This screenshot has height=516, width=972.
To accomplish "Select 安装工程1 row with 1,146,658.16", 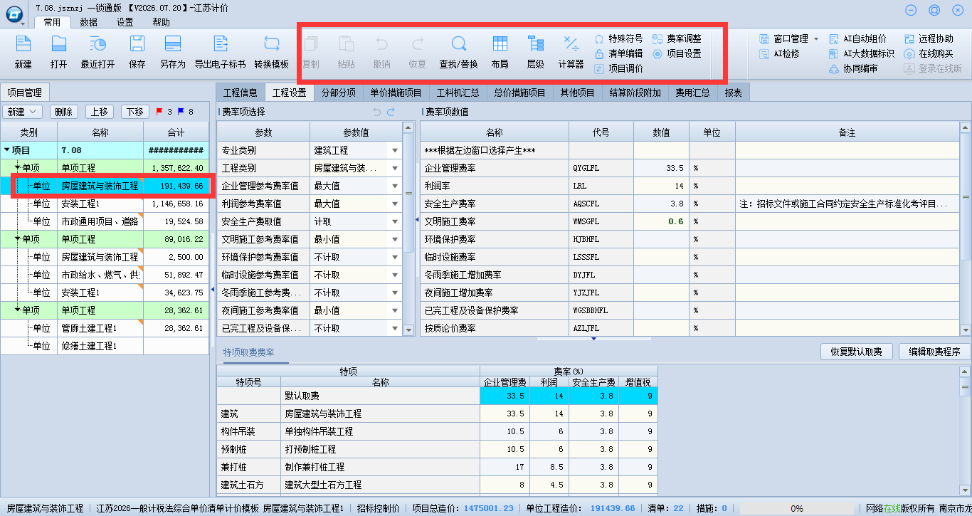I will point(106,204).
